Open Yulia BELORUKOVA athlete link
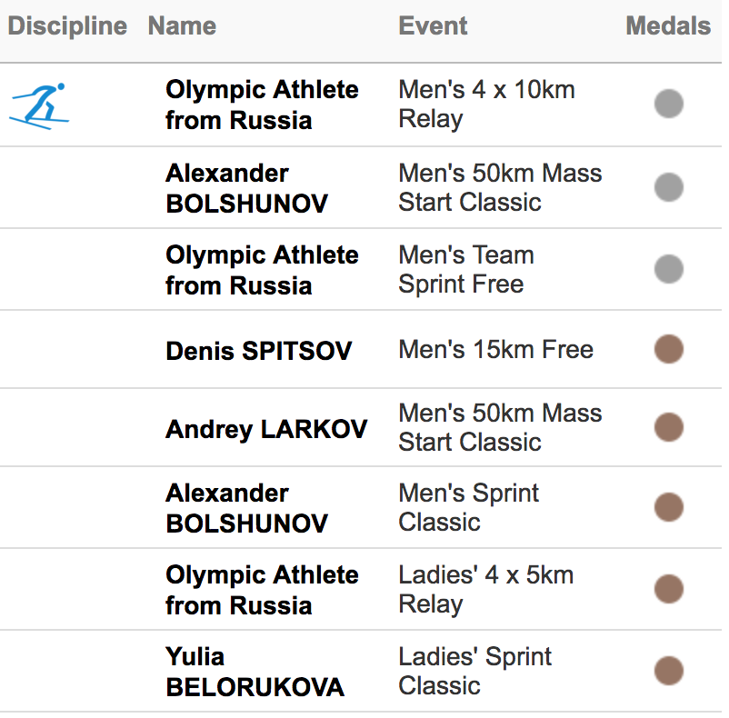 [255, 672]
